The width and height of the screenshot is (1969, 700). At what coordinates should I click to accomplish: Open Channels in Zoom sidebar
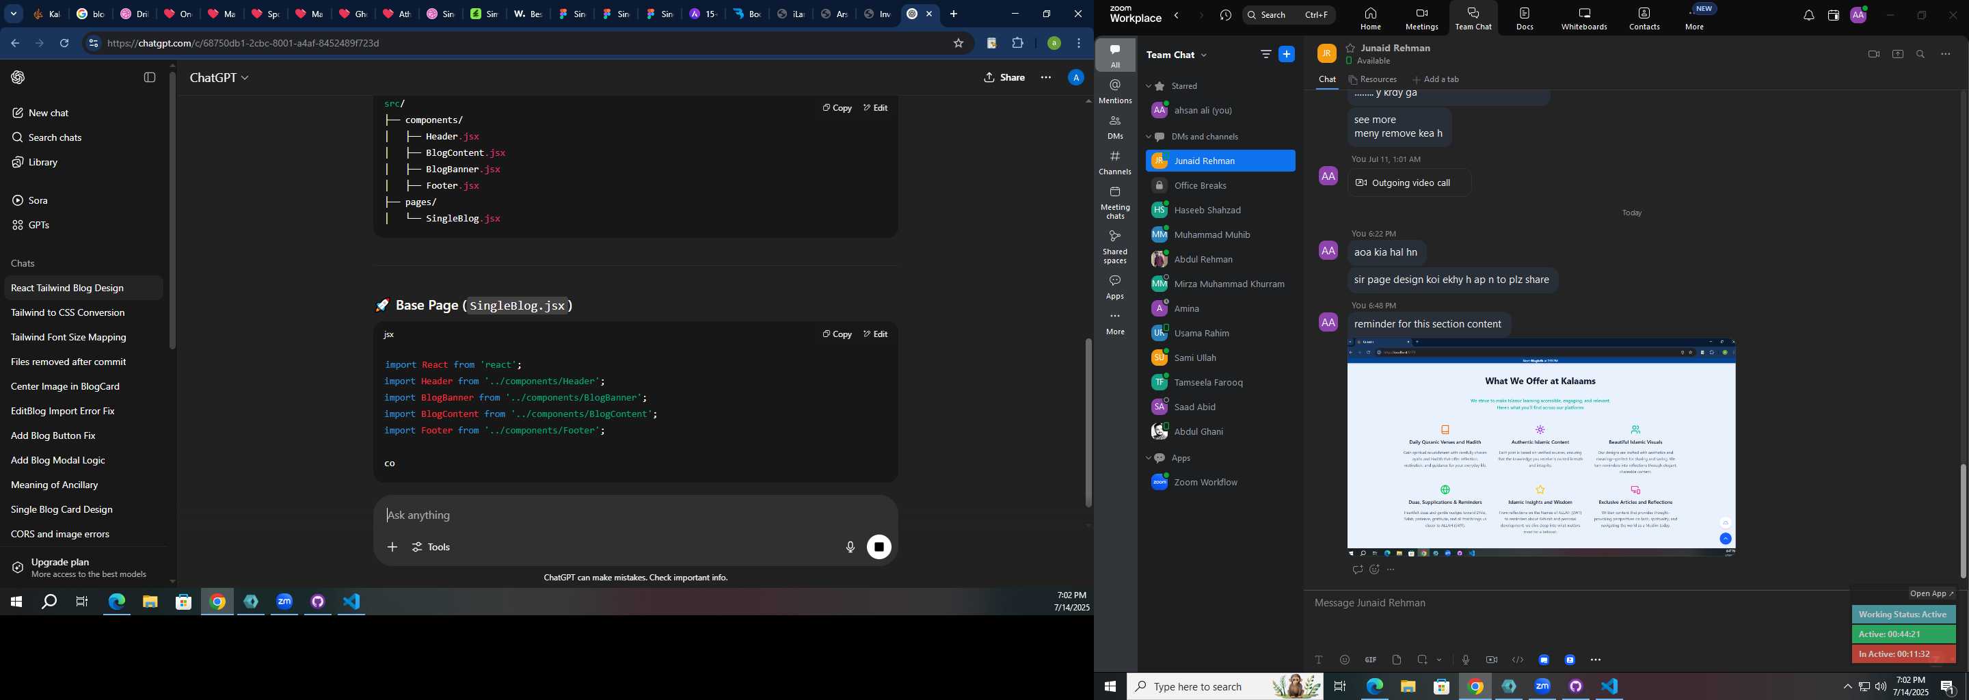[x=1115, y=163]
